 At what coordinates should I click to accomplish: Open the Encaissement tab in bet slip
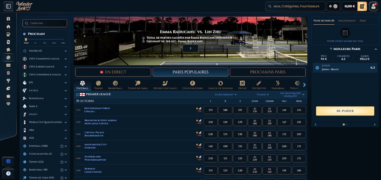(347, 21)
